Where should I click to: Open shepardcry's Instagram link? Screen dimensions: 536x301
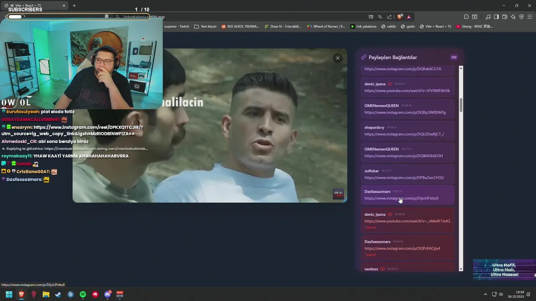tap(404, 134)
